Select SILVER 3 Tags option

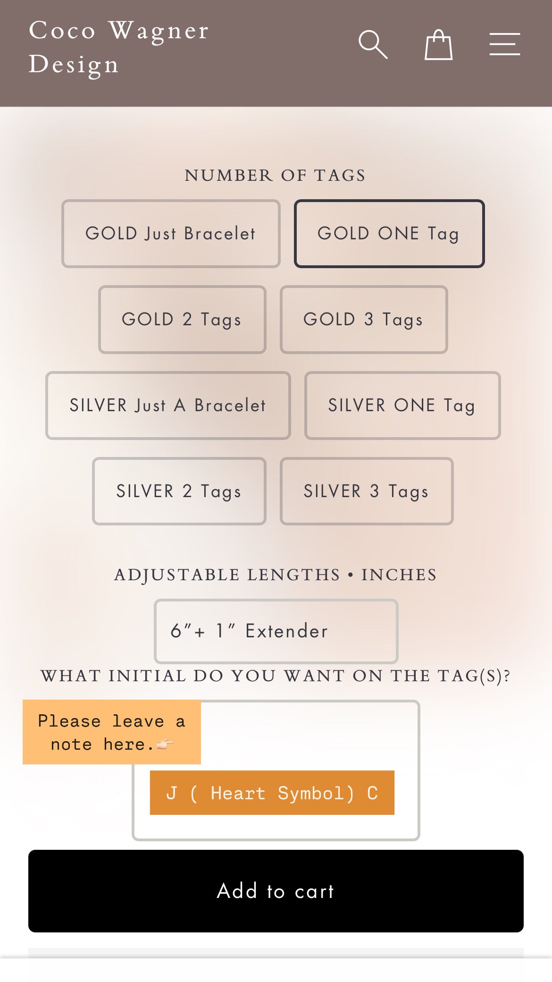[367, 491]
